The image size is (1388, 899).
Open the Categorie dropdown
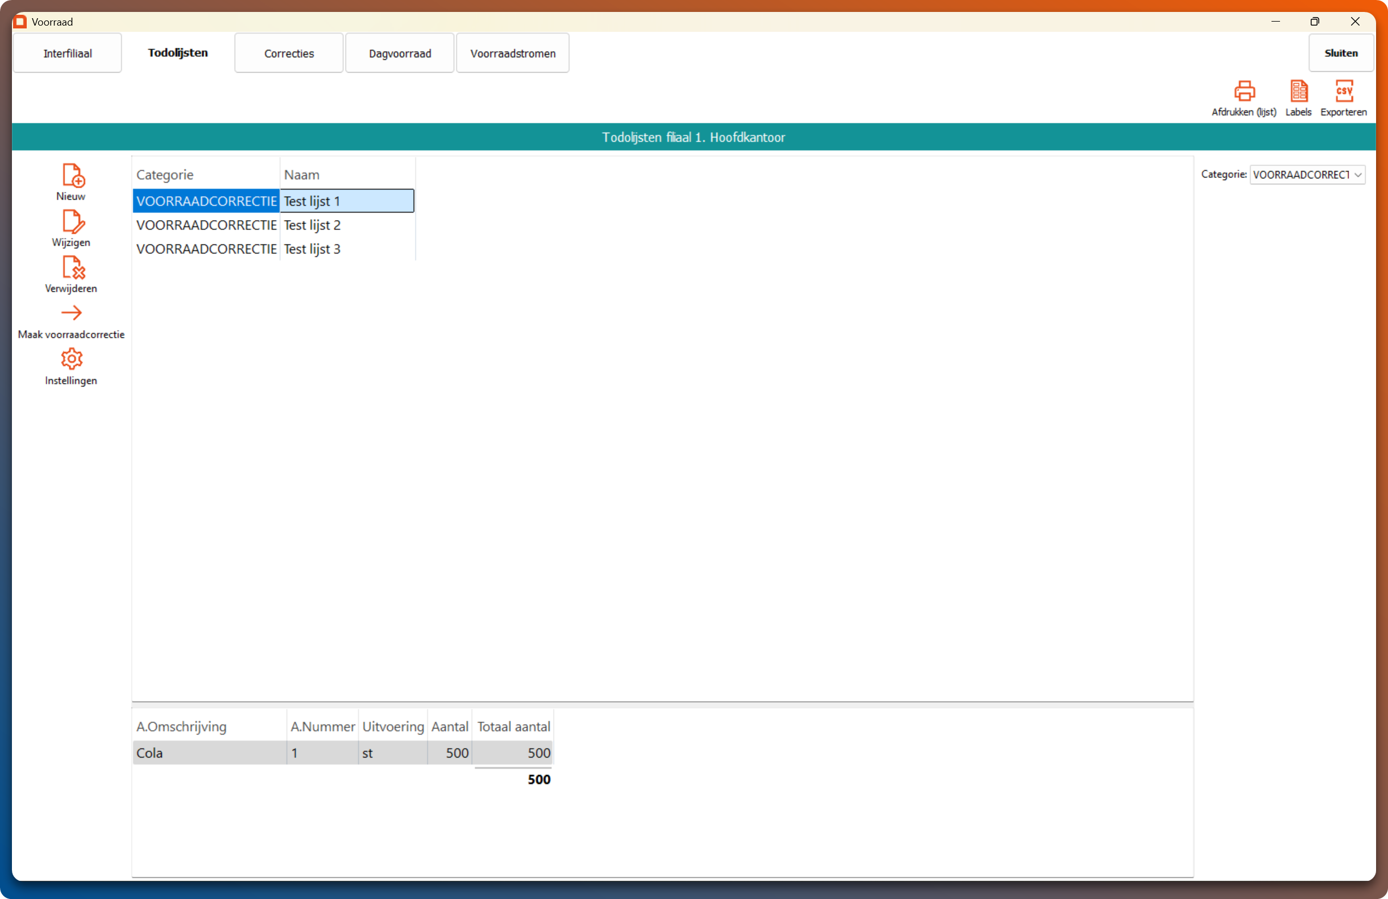pos(1307,175)
